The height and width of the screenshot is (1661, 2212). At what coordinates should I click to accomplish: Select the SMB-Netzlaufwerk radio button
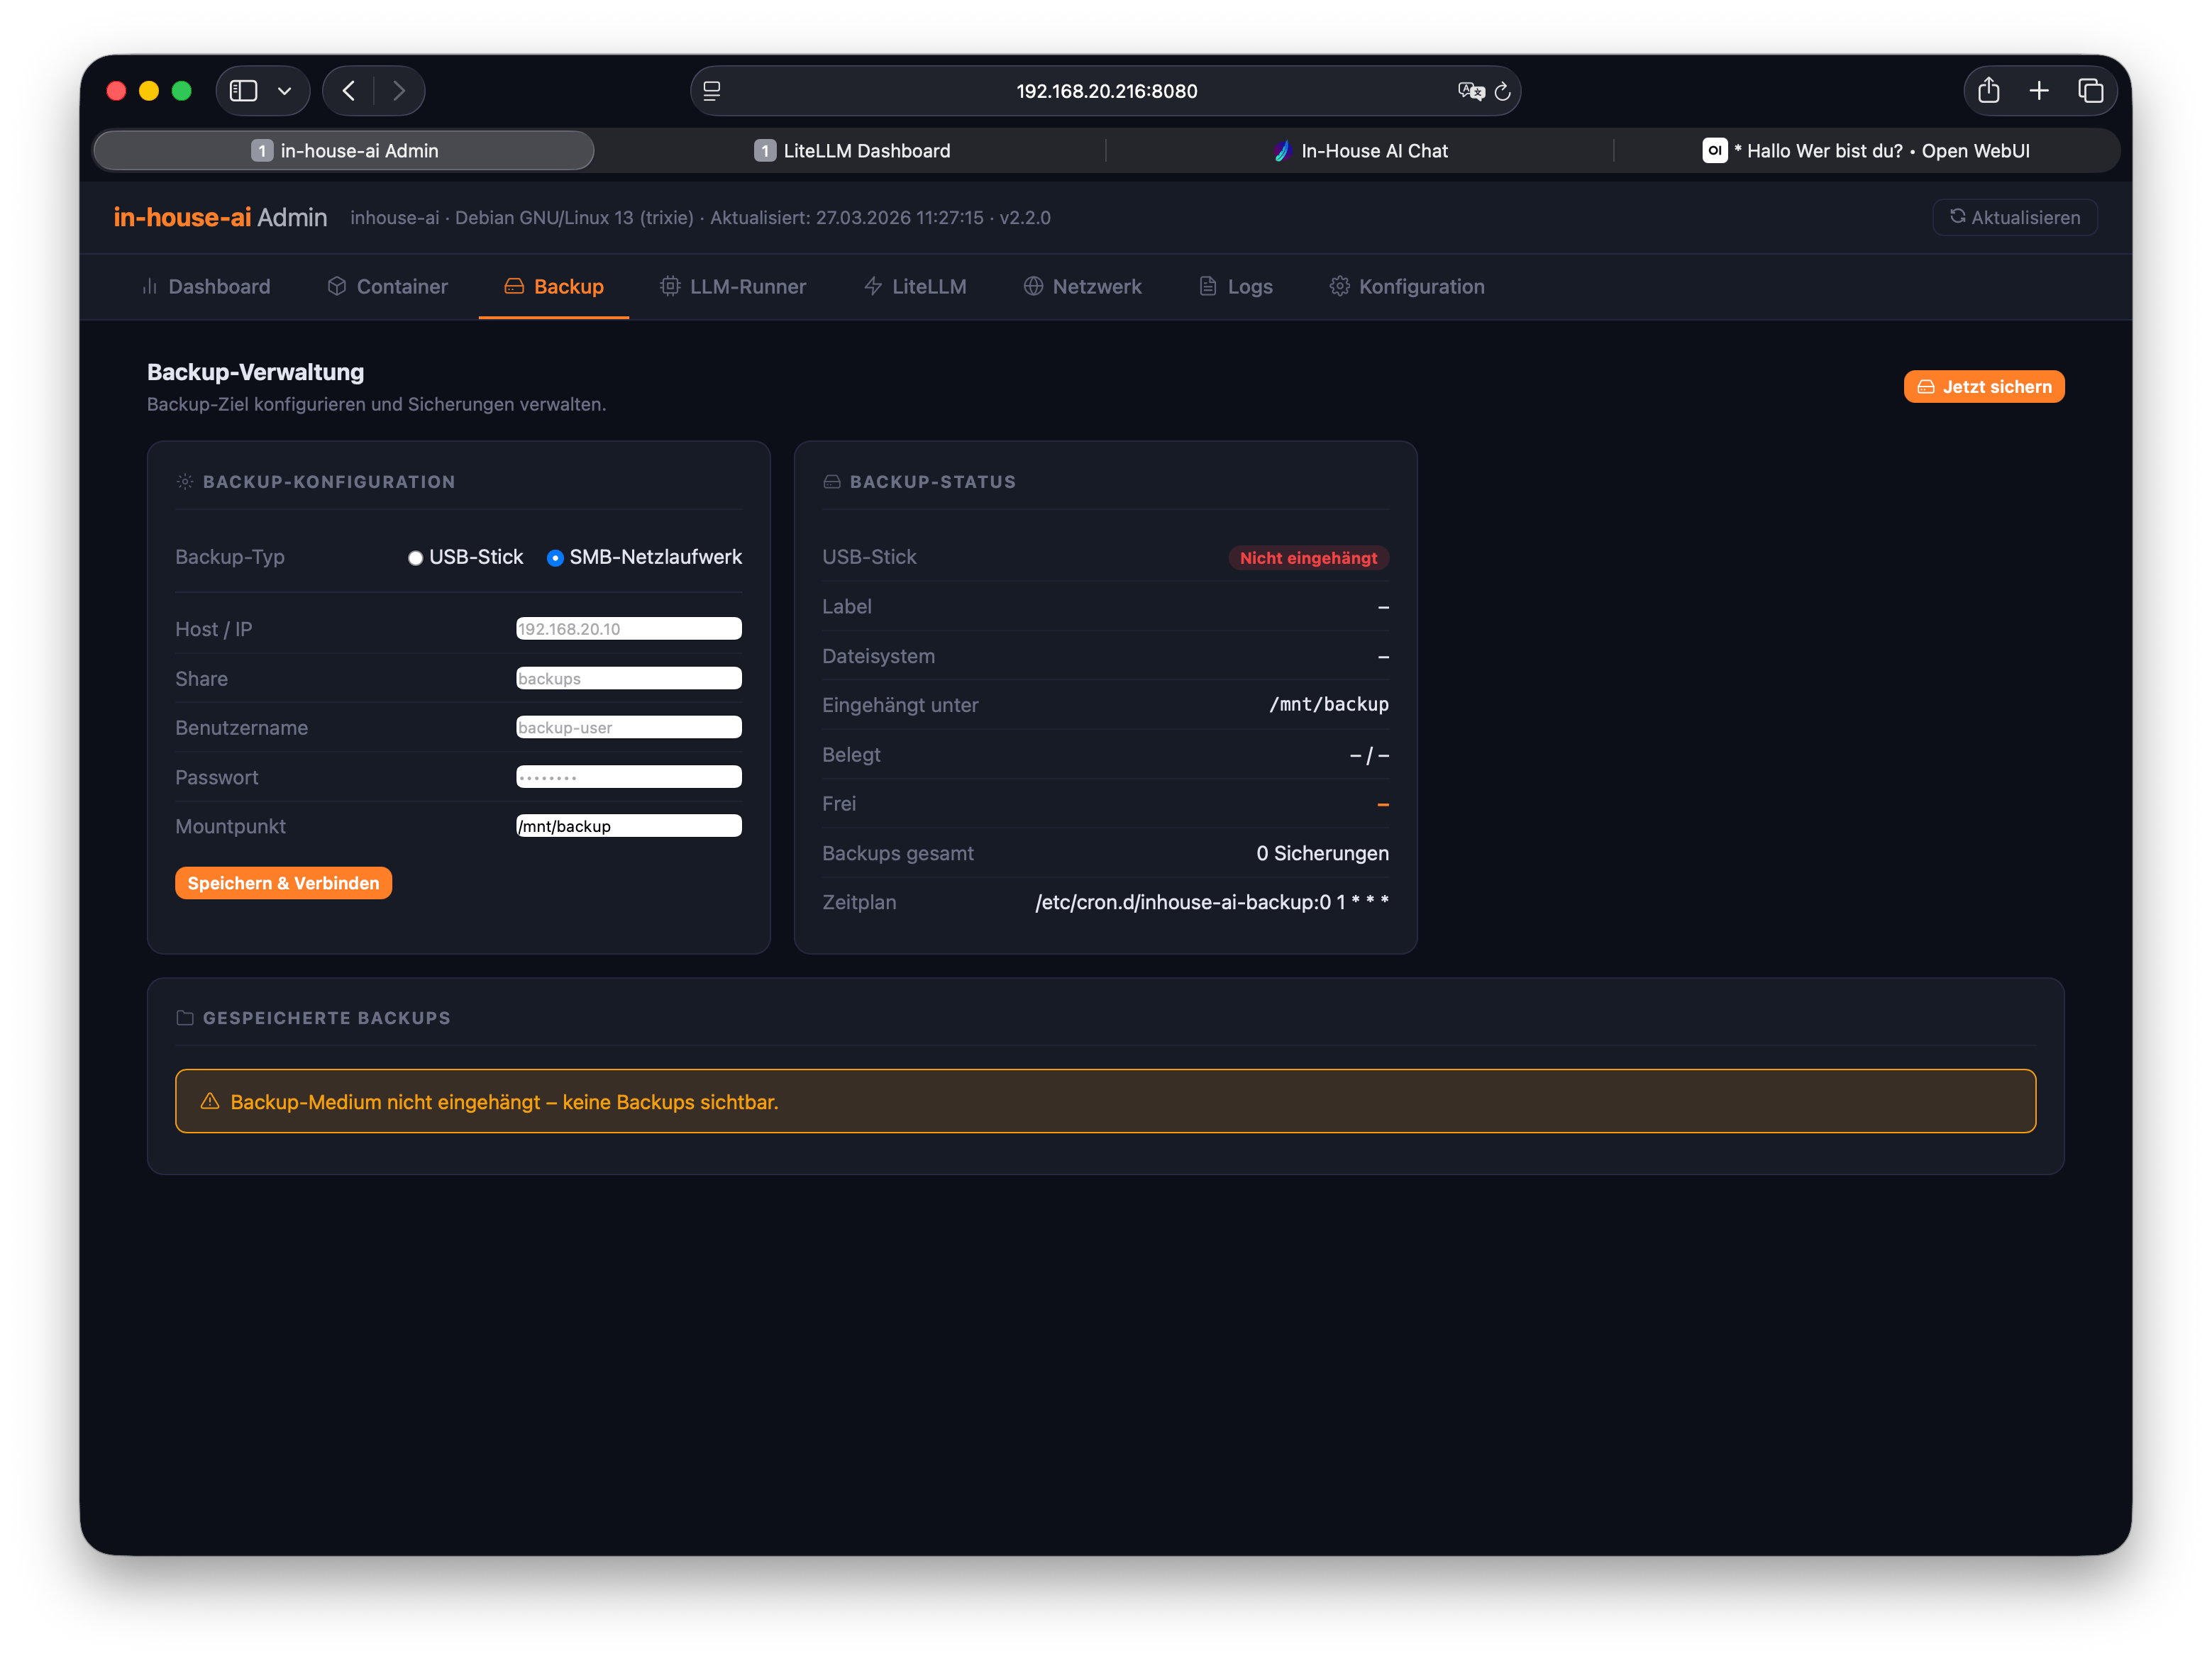pos(555,558)
